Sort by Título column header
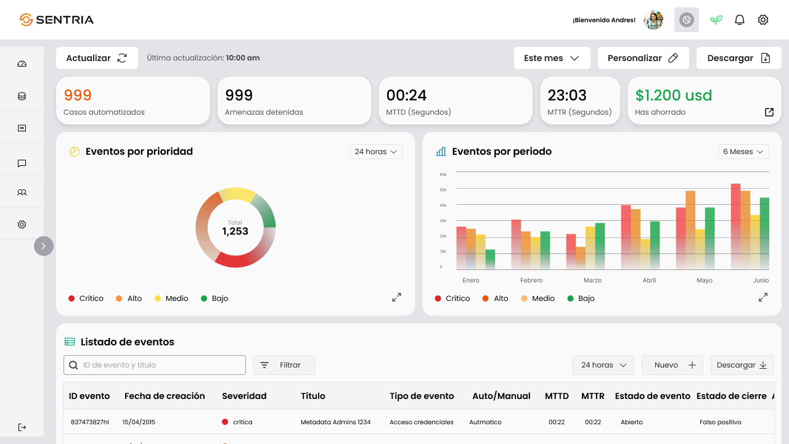 point(313,396)
